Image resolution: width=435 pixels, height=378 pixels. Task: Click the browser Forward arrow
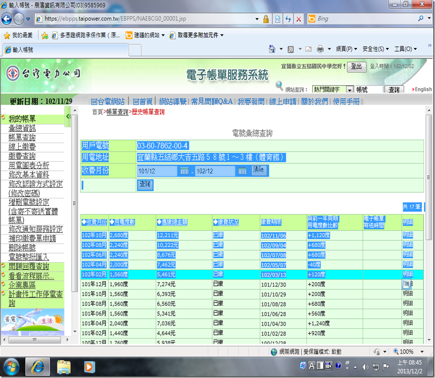19,19
